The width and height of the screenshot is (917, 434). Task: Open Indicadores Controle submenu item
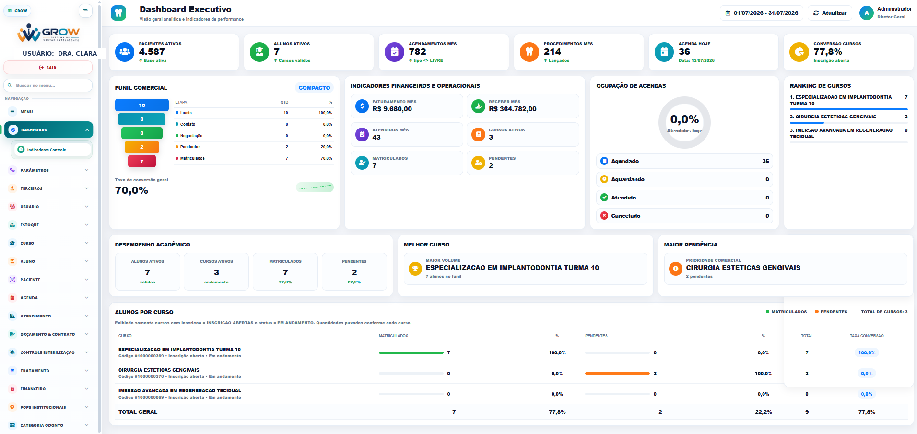[x=51, y=150]
